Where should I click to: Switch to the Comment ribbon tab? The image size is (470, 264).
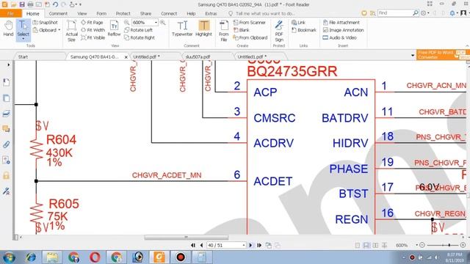tap(58, 13)
